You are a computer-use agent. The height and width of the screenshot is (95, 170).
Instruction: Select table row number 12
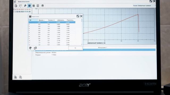[x=52, y=45]
